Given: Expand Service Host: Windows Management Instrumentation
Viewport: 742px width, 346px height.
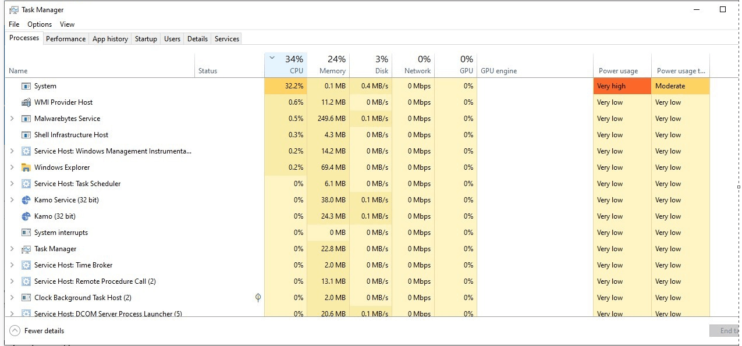Looking at the screenshot, I should pyautogui.click(x=12, y=151).
